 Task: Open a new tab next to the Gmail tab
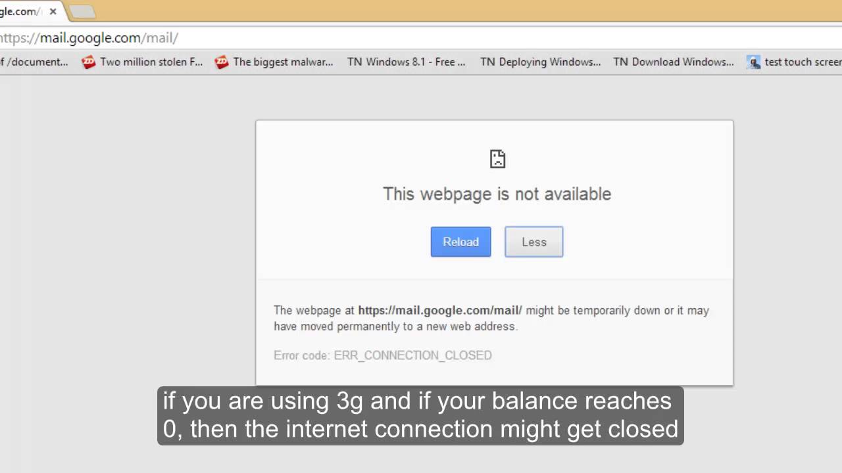82,12
